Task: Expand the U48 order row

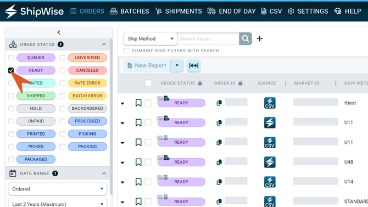Action: [122, 163]
